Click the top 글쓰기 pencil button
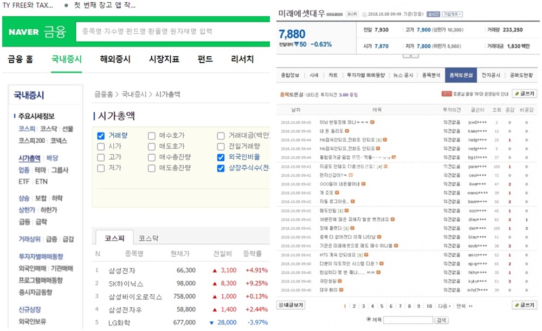542x331 pixels. click(x=525, y=94)
